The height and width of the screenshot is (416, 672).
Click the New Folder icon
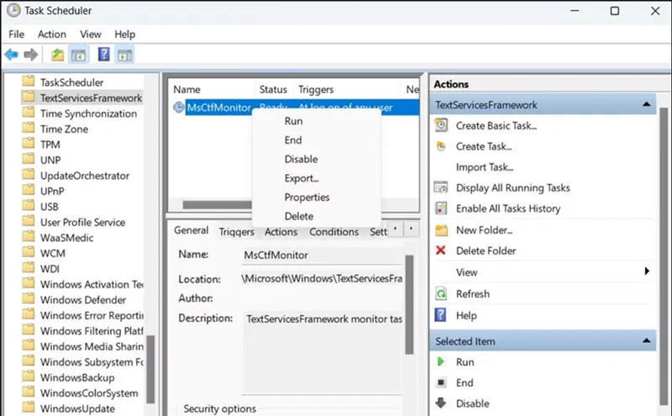[x=442, y=230]
